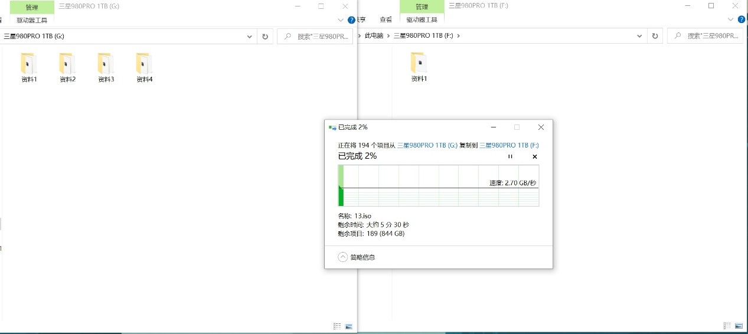
Task: Click destination link 三星980PRO 1TB (F:)
Action: point(509,145)
